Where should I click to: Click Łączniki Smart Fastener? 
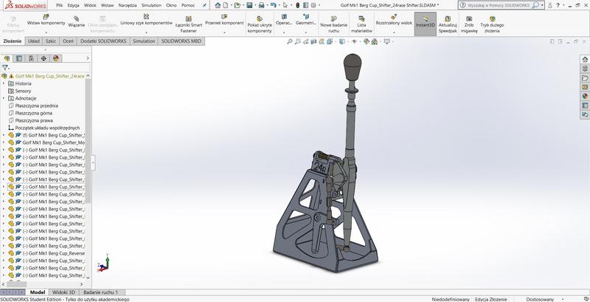click(x=189, y=24)
